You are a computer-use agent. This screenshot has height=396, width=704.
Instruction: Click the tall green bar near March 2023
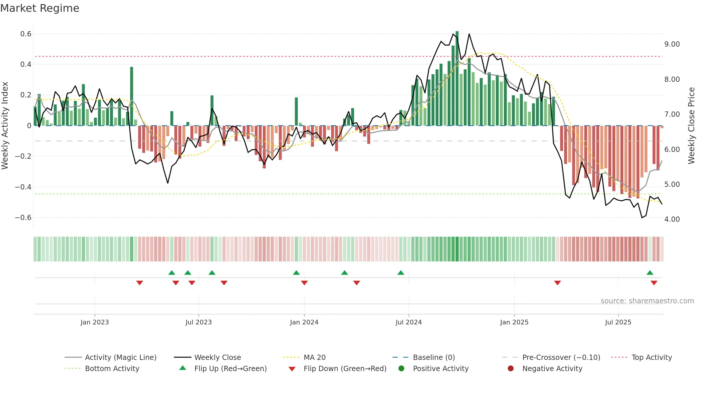(132, 96)
